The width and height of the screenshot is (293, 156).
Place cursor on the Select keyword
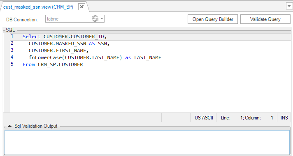32,37
